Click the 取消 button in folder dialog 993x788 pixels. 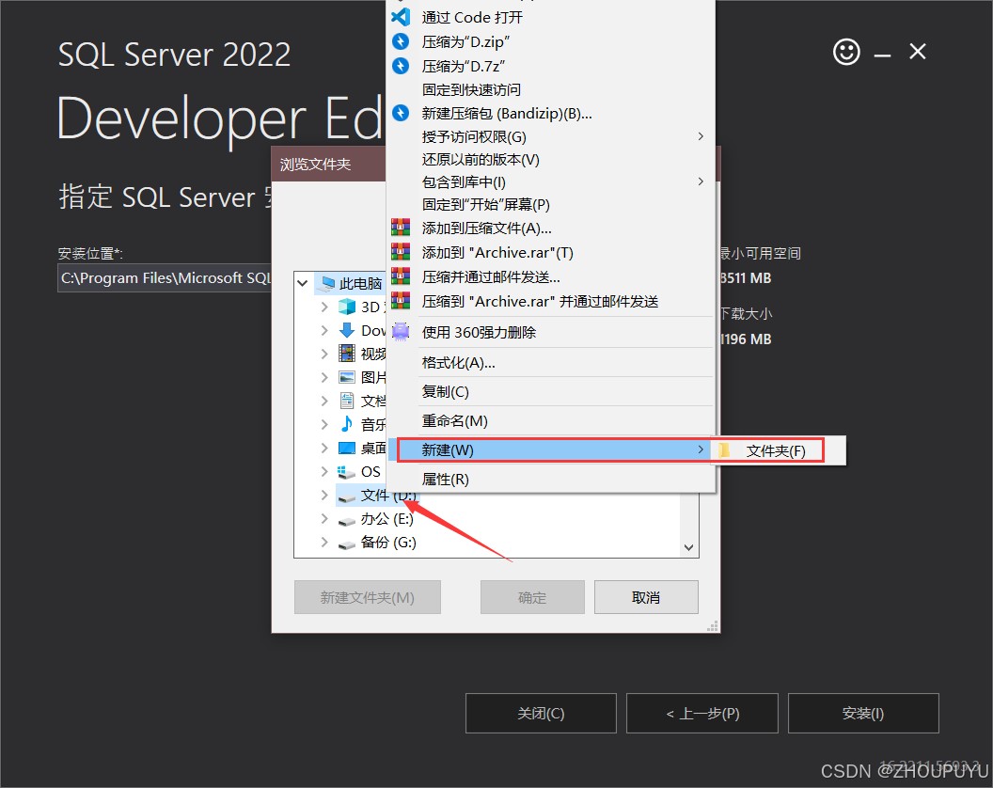tap(646, 597)
